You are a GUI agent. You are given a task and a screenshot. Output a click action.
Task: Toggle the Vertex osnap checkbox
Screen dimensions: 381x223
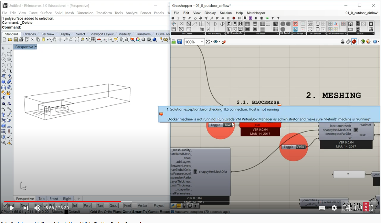[134, 206]
